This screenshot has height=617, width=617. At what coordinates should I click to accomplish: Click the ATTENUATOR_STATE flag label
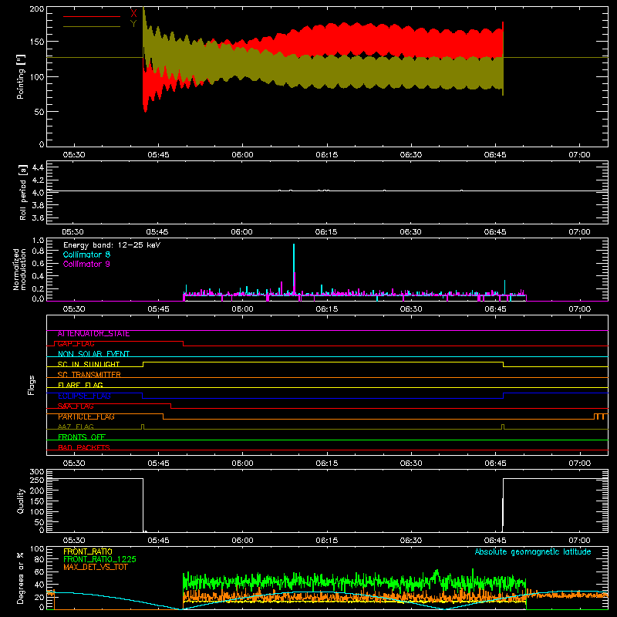pyautogui.click(x=93, y=334)
